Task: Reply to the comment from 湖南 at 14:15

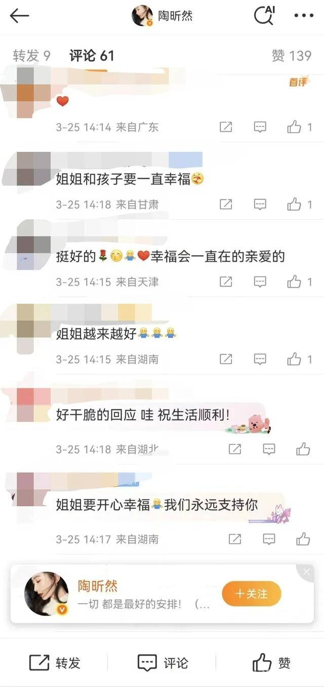Action: [x=260, y=359]
